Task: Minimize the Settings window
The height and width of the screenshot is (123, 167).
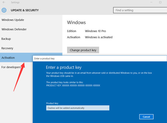Action: coord(151,2)
